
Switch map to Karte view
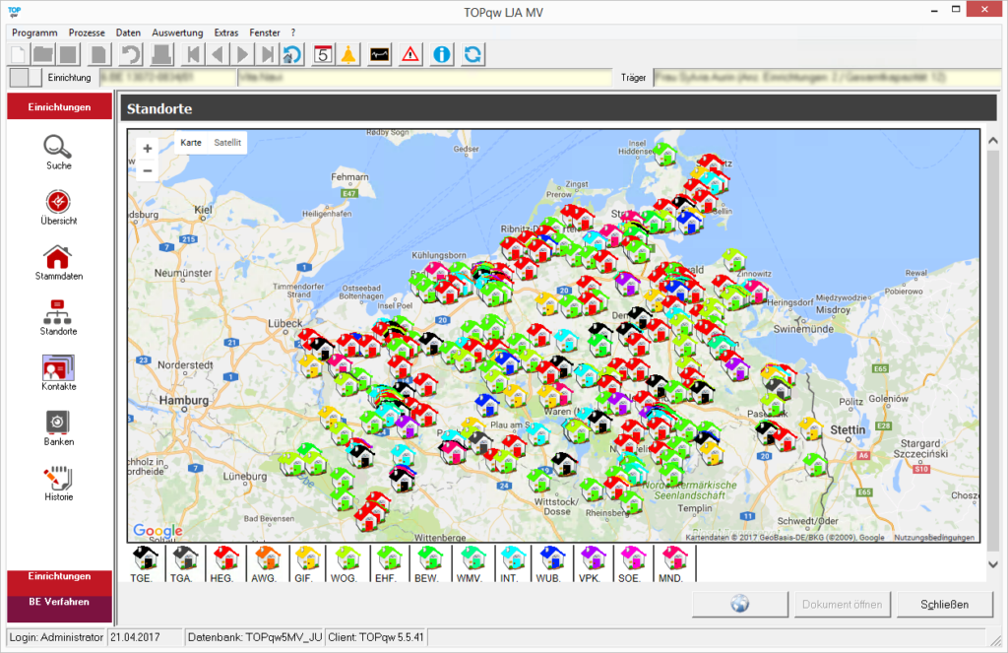click(x=191, y=143)
